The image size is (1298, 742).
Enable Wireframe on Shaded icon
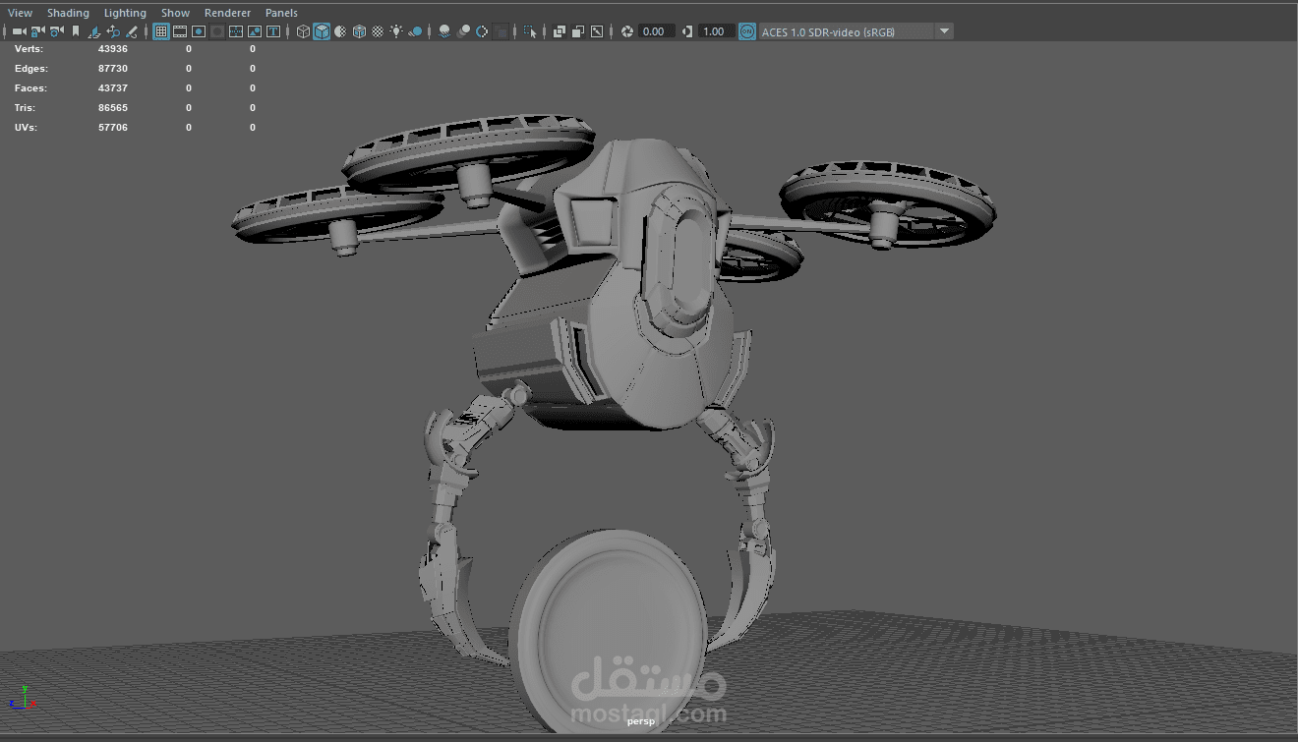(x=359, y=31)
